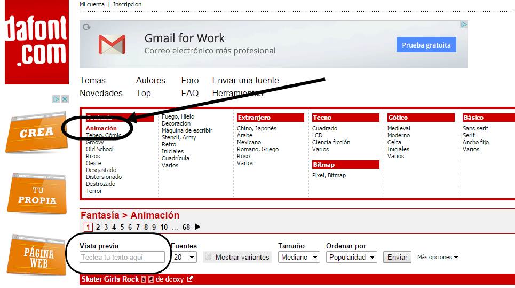Image resolution: width=515 pixels, height=288 pixels.
Task: Go to next page with arrow icon
Action: pos(197,227)
